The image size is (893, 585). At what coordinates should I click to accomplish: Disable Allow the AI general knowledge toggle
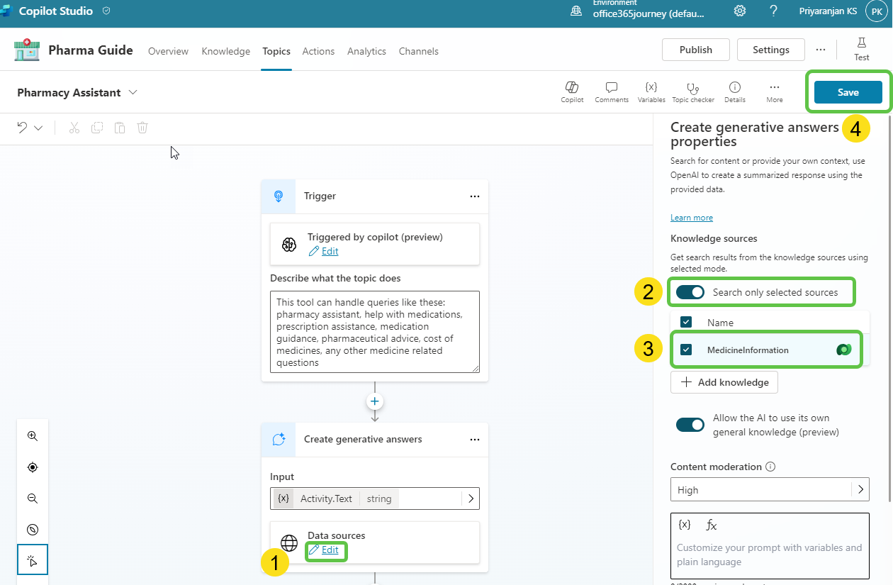click(x=690, y=424)
